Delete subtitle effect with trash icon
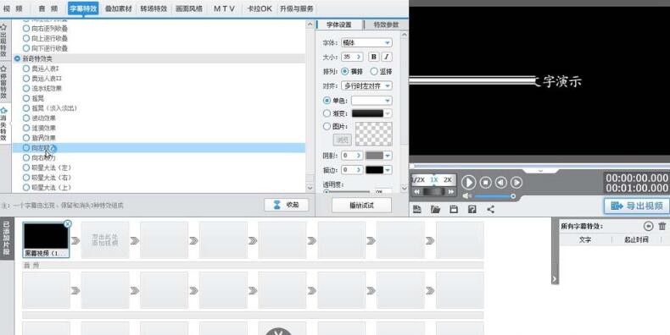Image resolution: width=670 pixels, height=335 pixels. coord(662,226)
